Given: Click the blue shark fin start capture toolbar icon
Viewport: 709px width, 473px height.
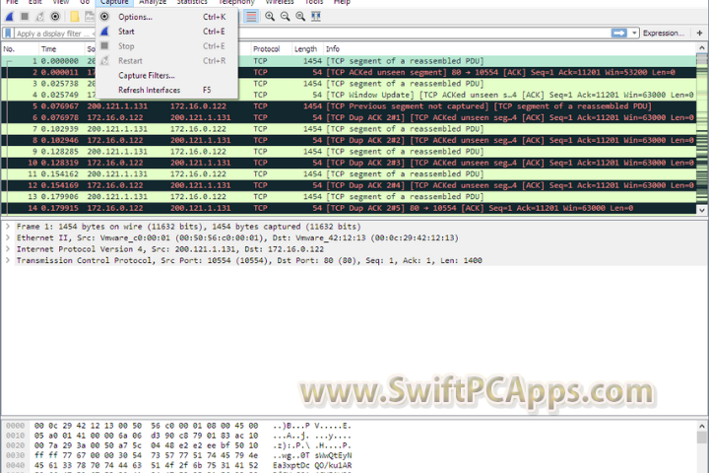Looking at the screenshot, I should click(x=10, y=17).
